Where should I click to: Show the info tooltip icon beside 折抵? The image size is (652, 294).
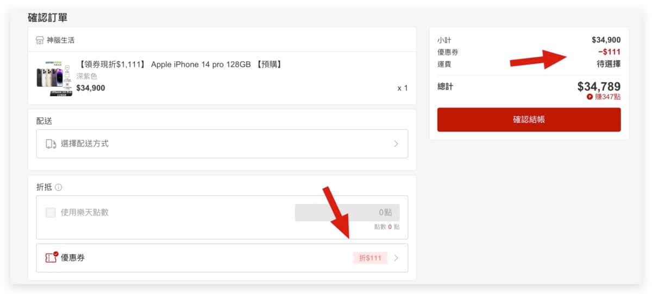click(58, 187)
